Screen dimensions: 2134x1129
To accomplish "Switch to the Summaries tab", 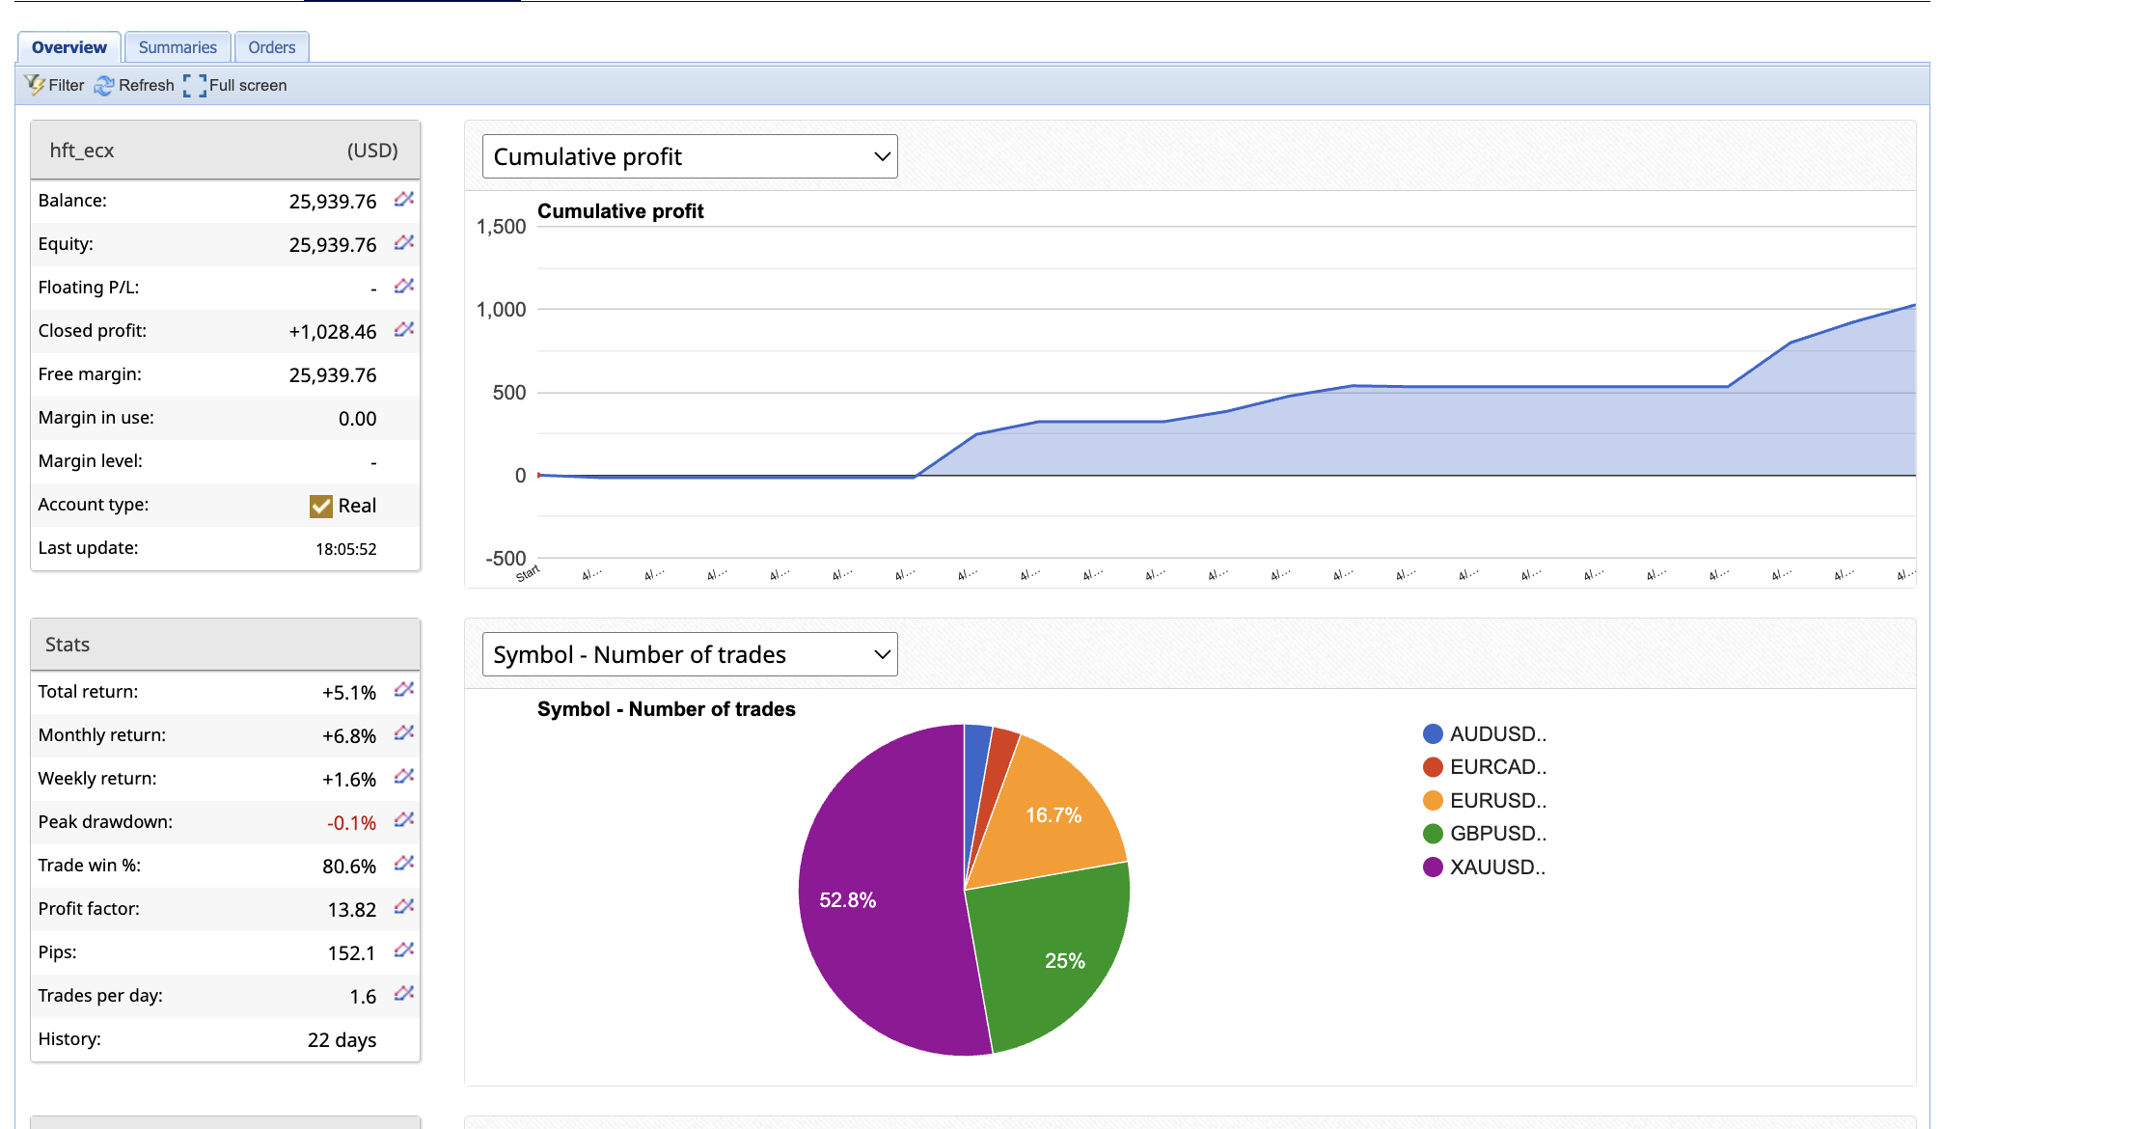I will (x=178, y=47).
